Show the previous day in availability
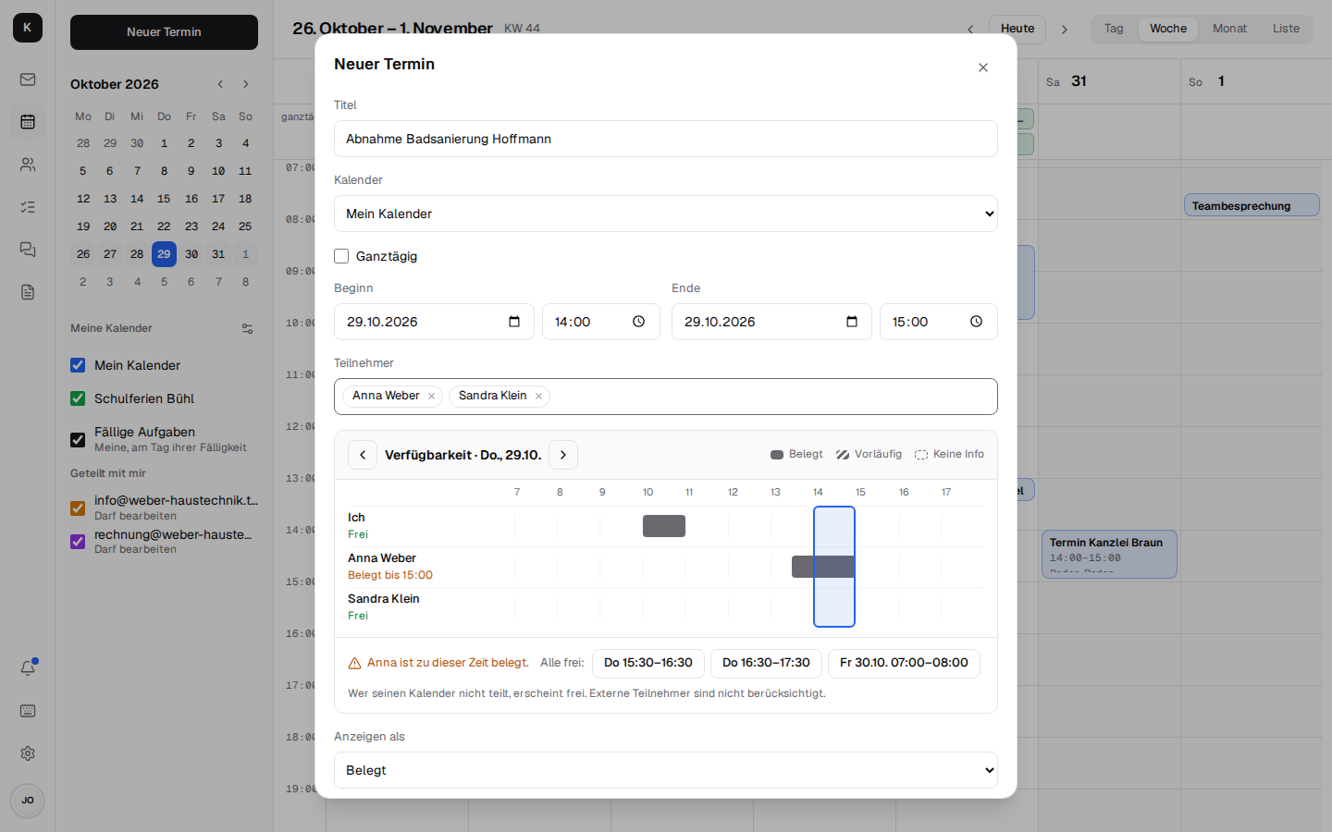 tap(363, 455)
